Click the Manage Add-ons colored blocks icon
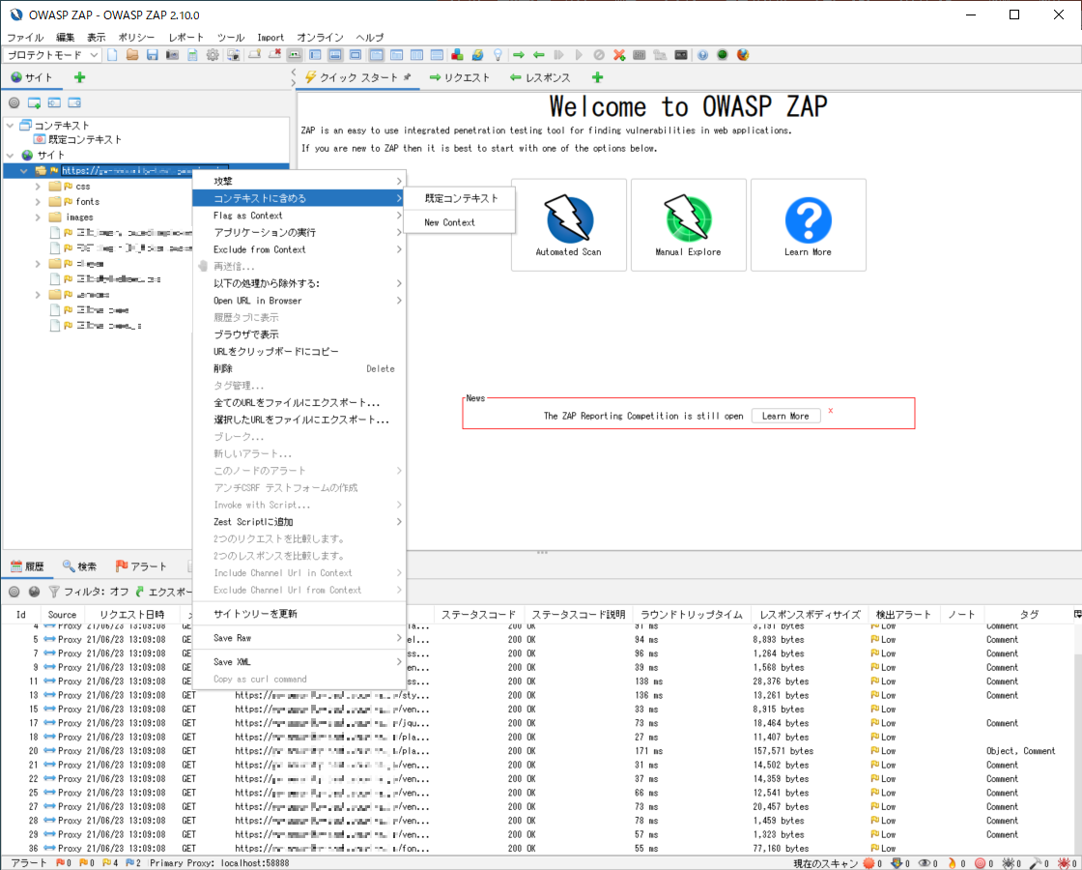1082x870 pixels. tap(457, 54)
